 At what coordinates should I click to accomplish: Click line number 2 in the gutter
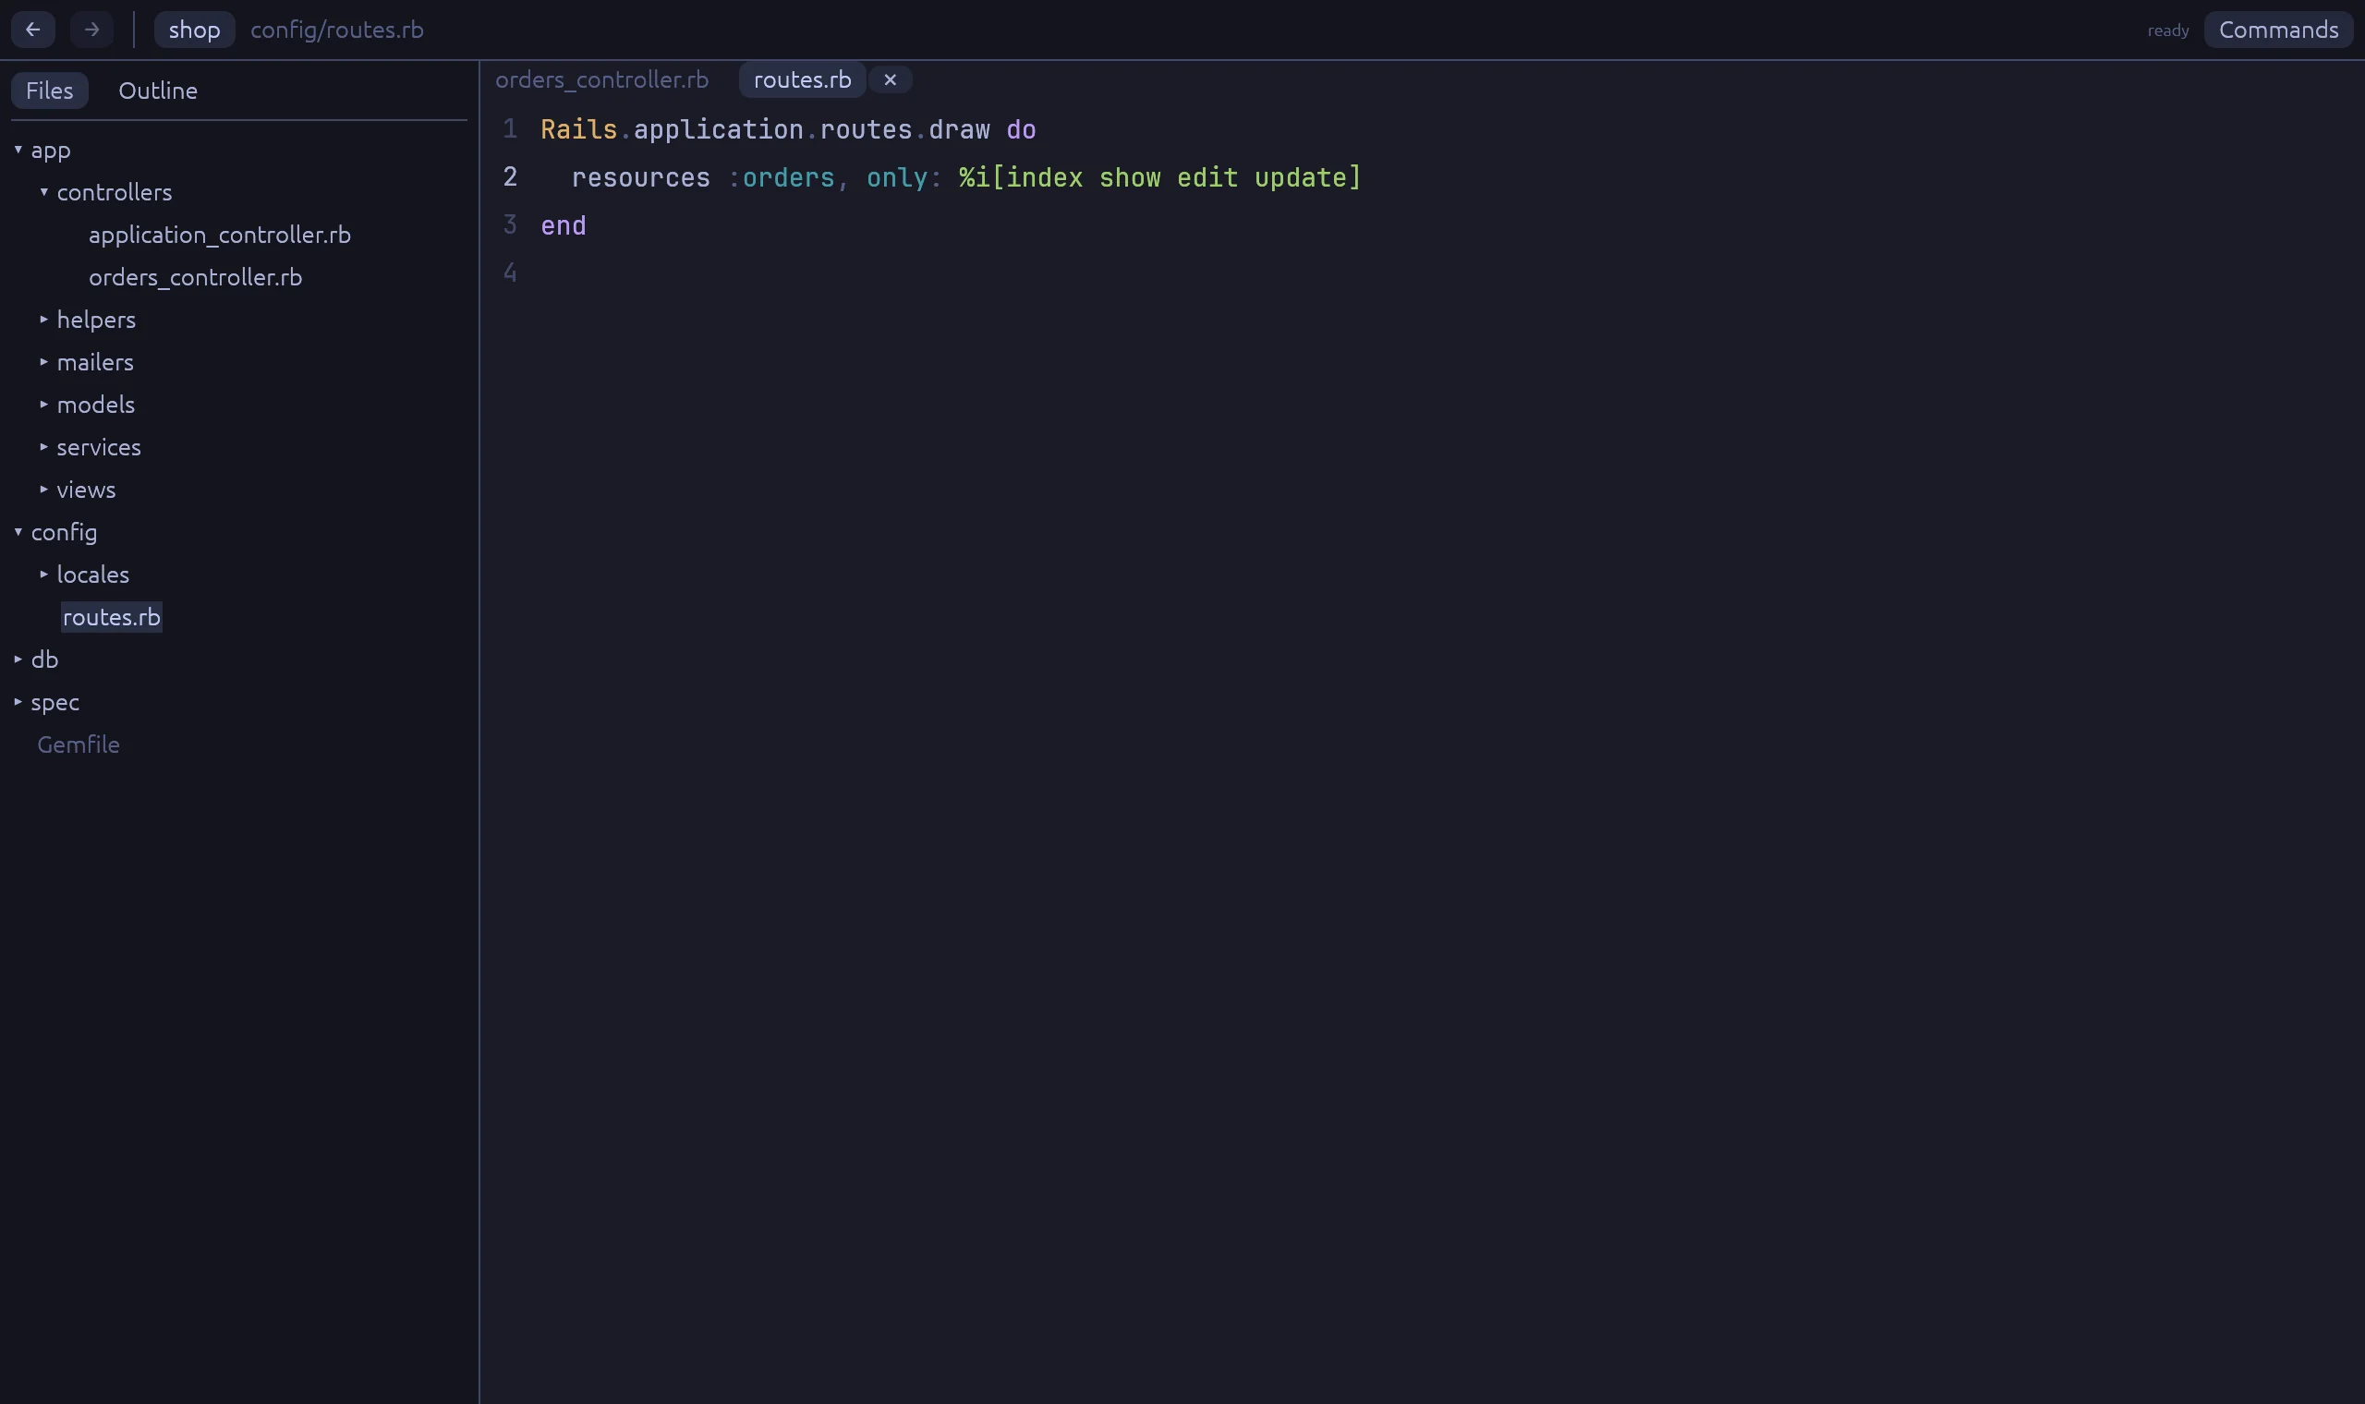[x=510, y=177]
